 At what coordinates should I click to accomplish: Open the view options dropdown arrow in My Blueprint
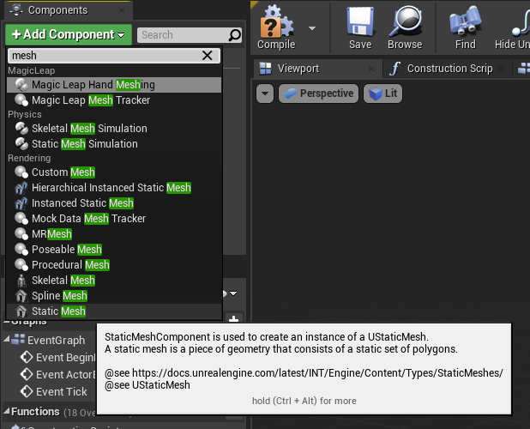pos(233,293)
